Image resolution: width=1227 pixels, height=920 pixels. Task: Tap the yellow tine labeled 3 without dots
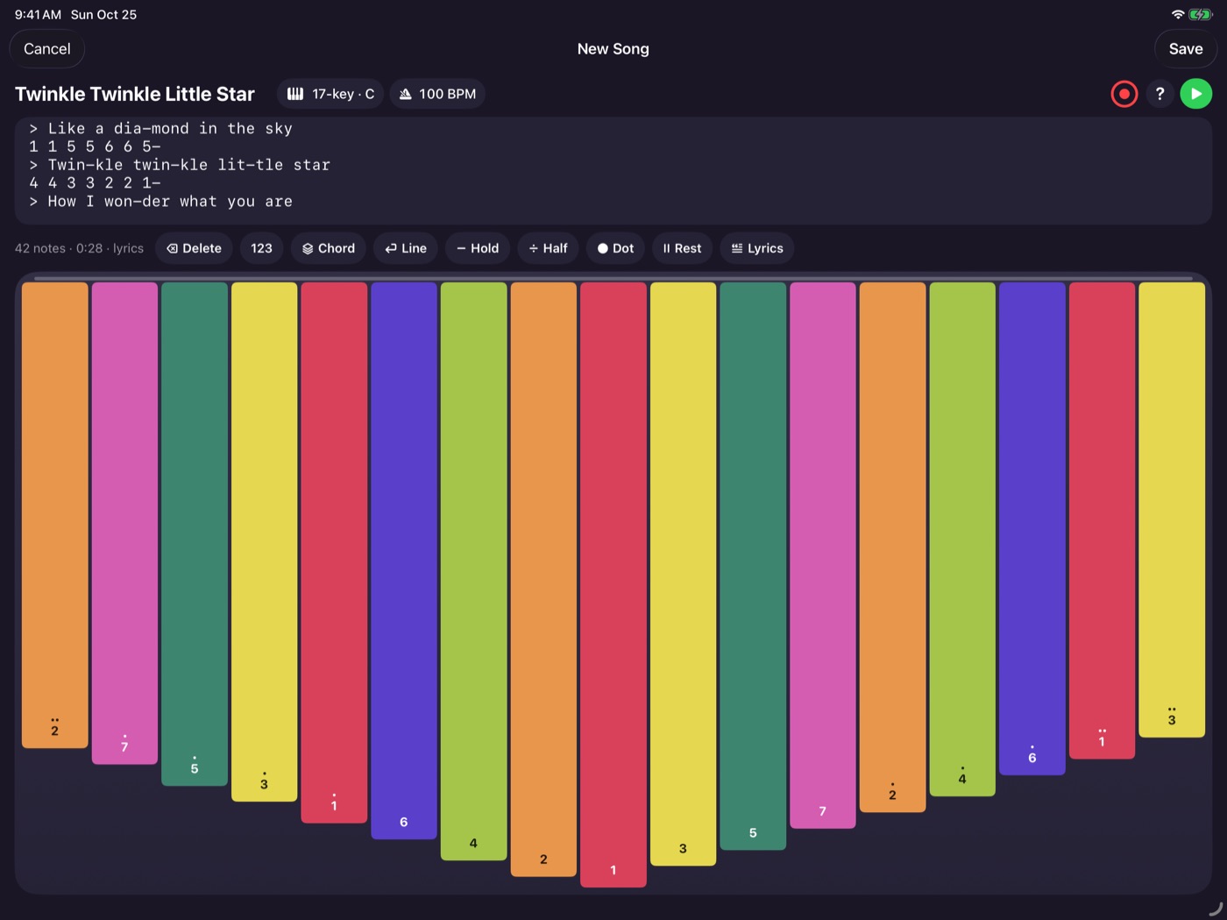pyautogui.click(x=683, y=574)
